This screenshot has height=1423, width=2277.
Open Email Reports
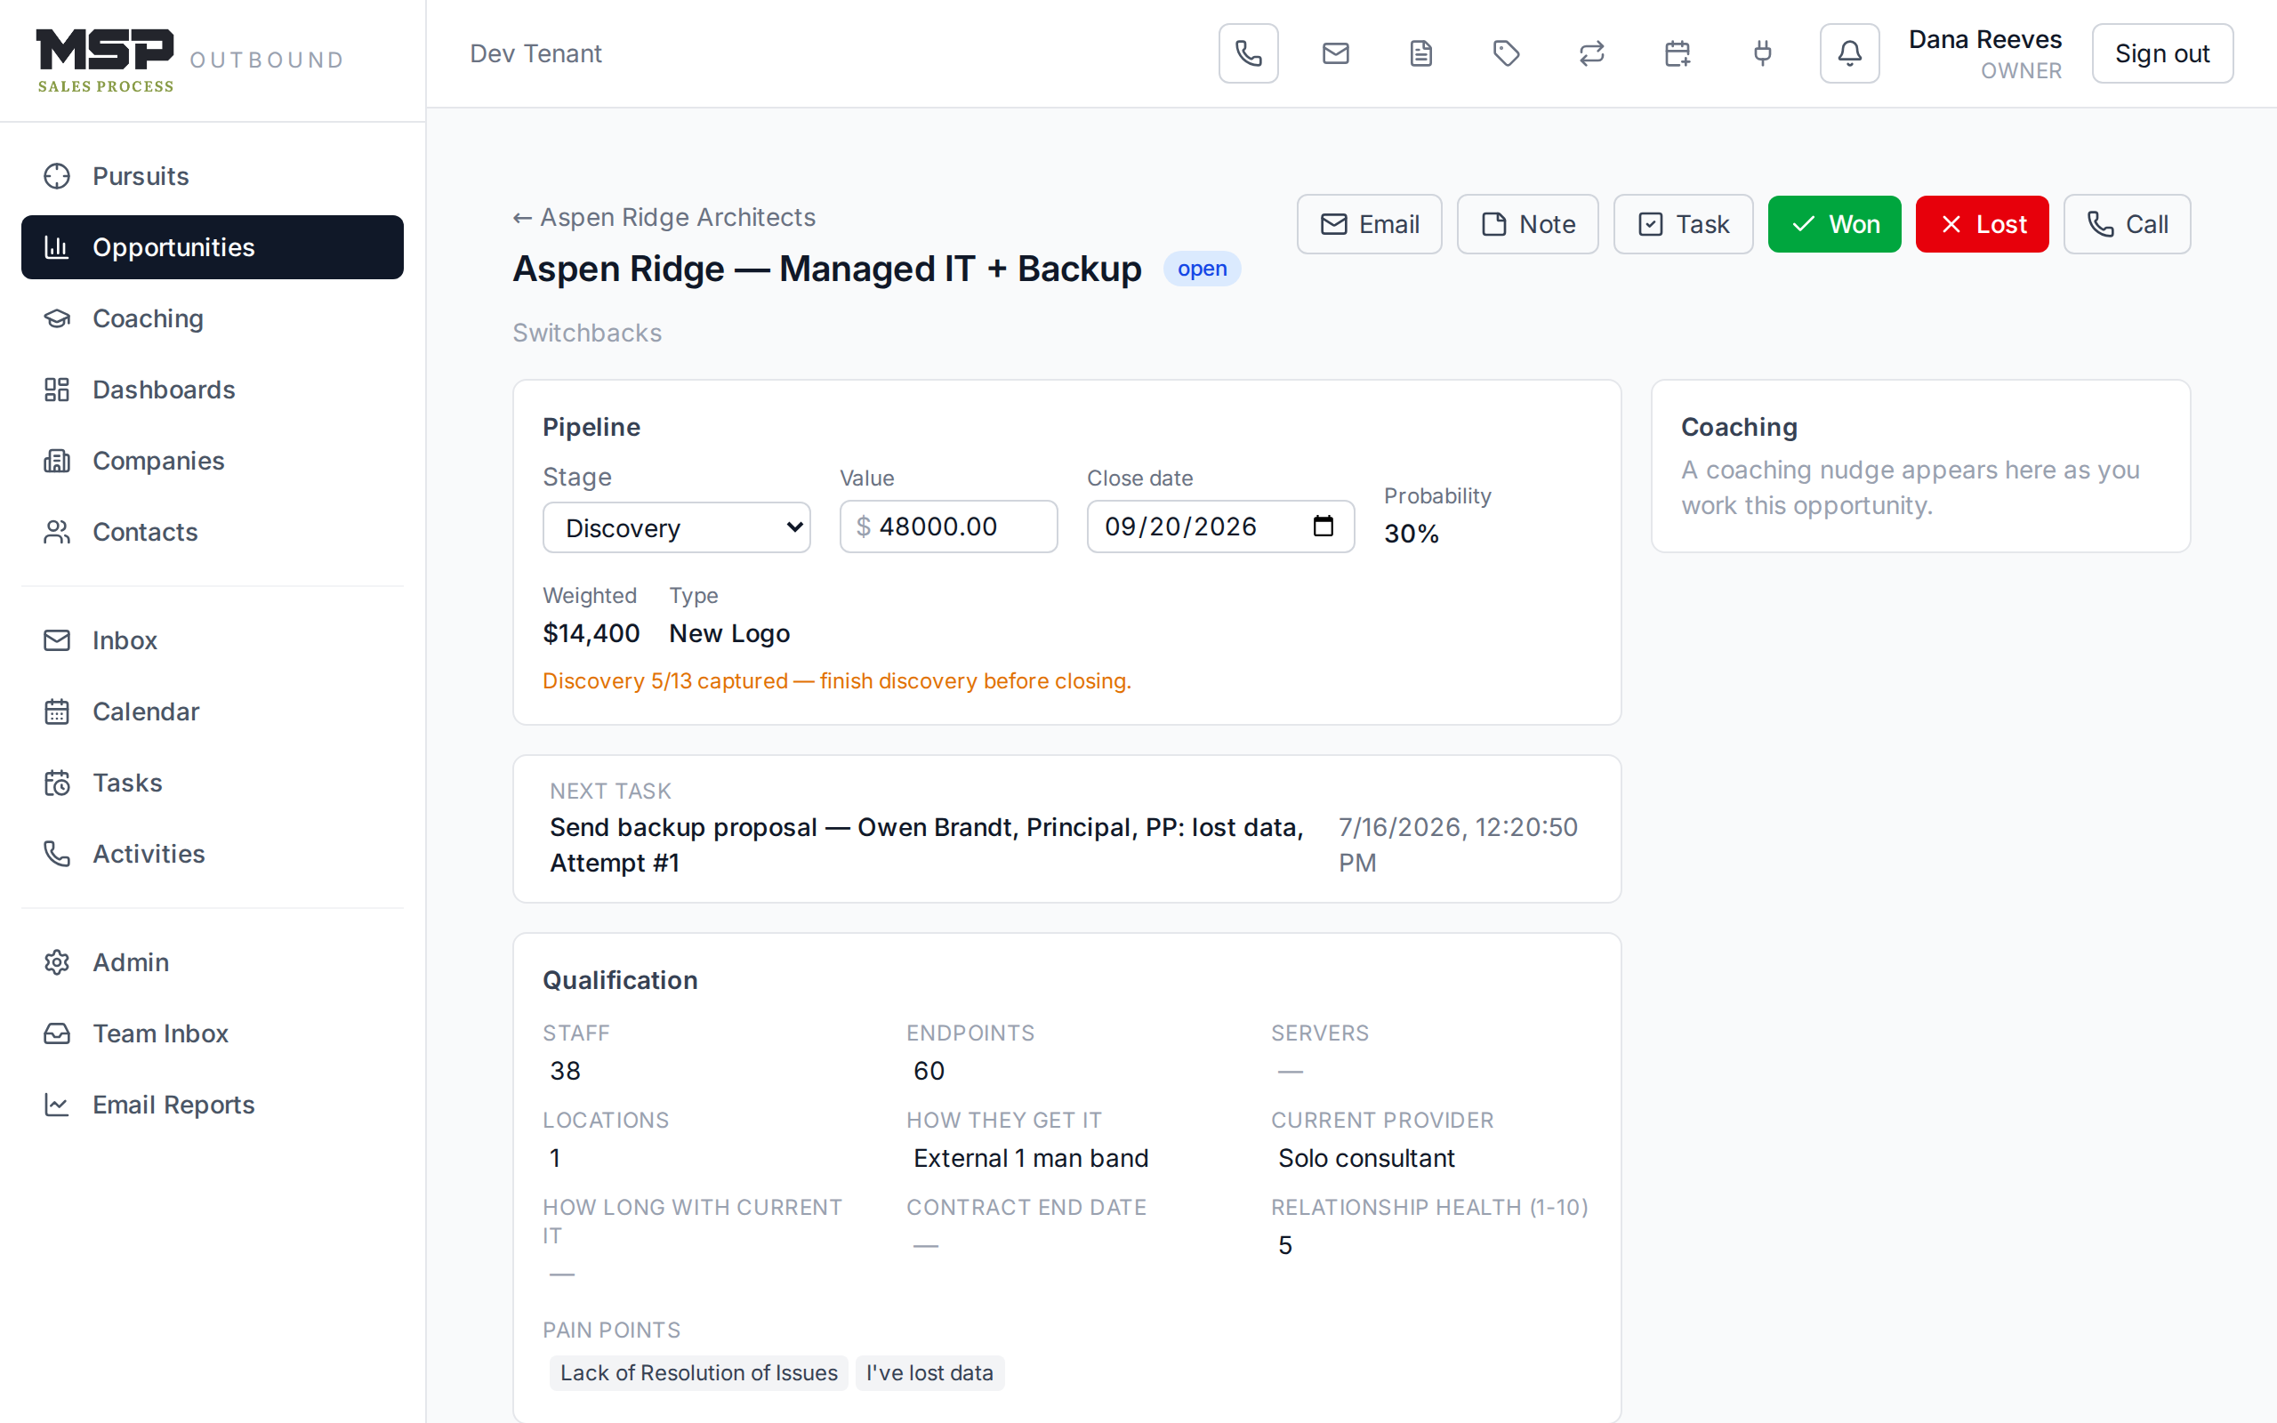213,1105
